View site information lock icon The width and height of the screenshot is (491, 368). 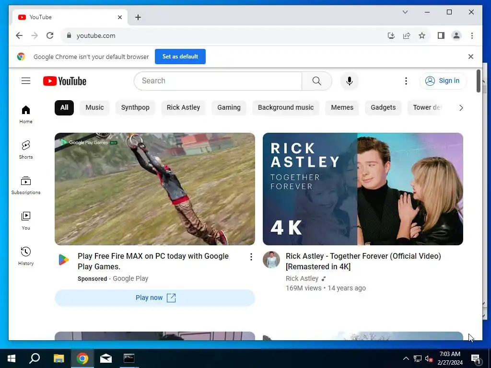pyautogui.click(x=69, y=35)
